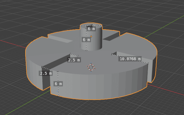Click the 2.5 m label near the disc center
Viewport: 184px width, 115px height.
pos(74,60)
